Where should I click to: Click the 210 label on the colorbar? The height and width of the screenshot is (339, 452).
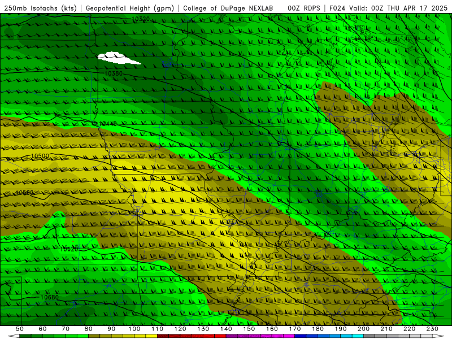point(386,329)
